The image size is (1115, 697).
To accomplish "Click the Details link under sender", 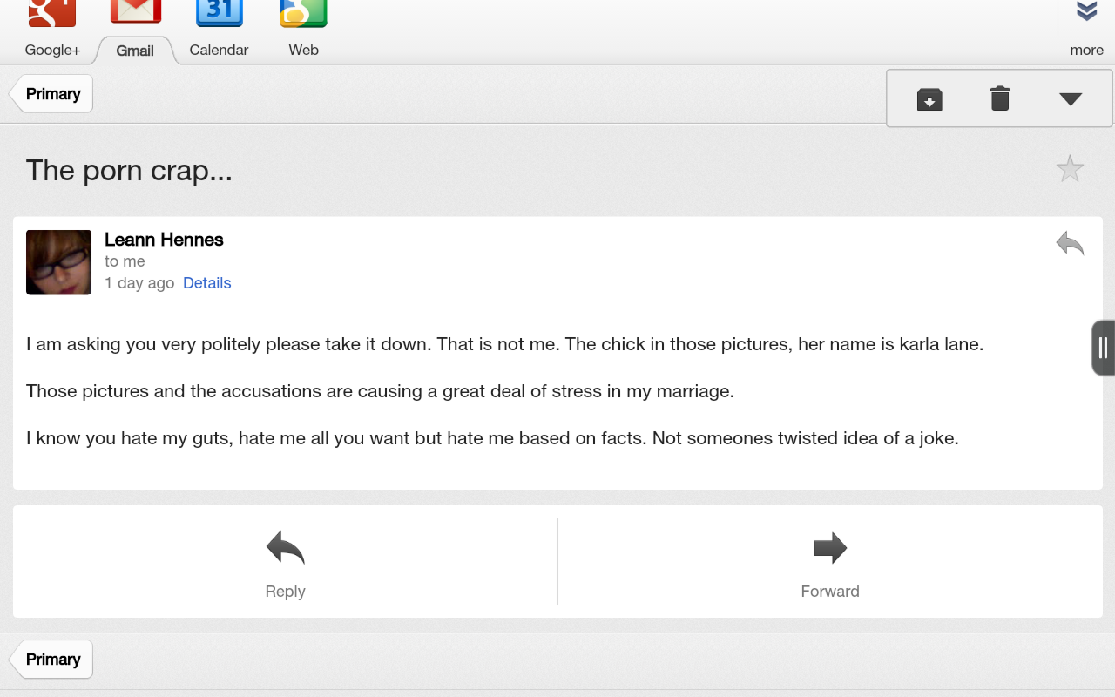I will (206, 283).
